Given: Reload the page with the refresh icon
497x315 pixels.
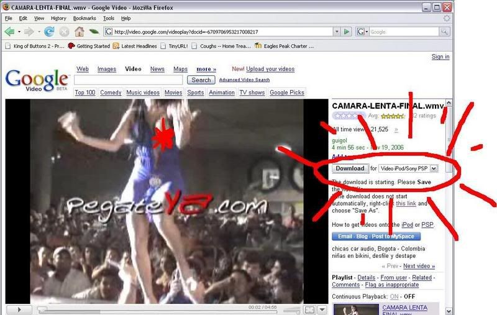Looking at the screenshot, I should point(49,32).
